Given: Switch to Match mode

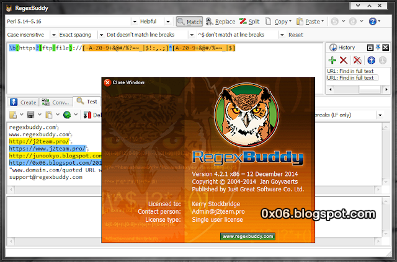Looking at the screenshot, I should pyautogui.click(x=189, y=22).
